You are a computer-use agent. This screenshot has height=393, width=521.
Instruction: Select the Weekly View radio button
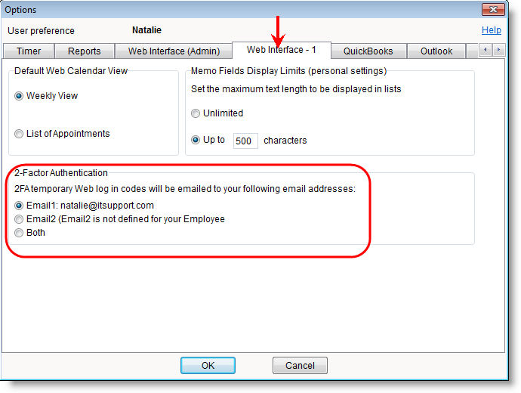[19, 96]
